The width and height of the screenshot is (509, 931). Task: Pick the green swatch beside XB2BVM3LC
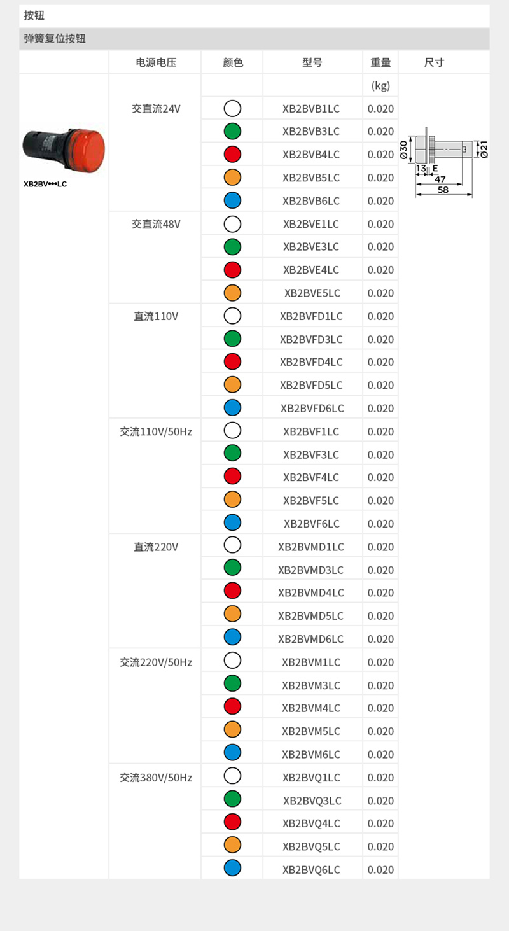[x=232, y=685]
